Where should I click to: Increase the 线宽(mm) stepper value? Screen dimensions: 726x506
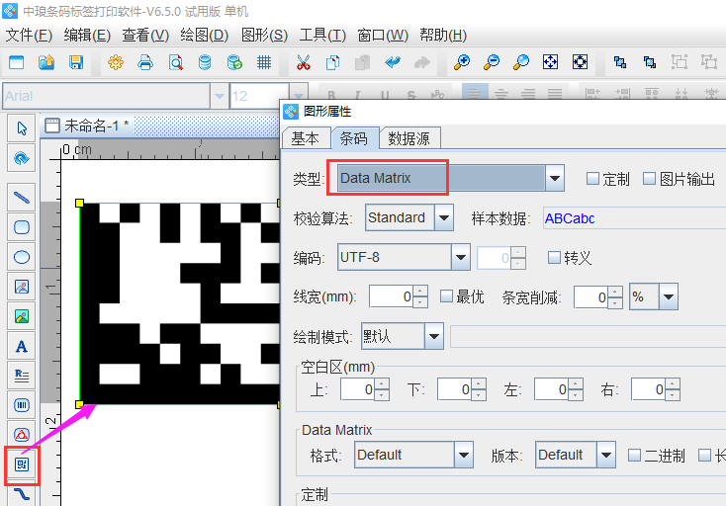click(x=420, y=291)
